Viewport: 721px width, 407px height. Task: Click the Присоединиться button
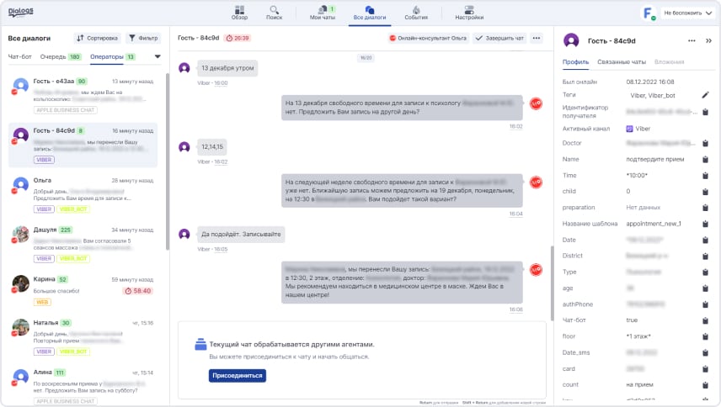(x=238, y=375)
